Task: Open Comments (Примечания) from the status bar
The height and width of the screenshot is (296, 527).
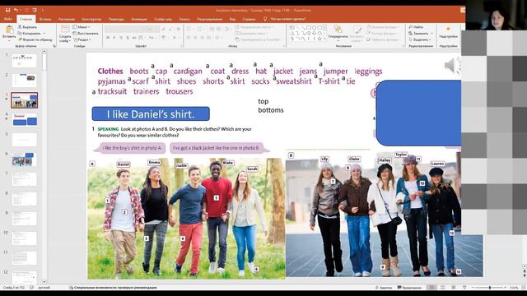Action: 409,288
